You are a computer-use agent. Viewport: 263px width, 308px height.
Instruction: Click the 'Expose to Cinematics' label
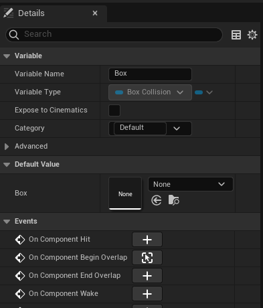(51, 110)
